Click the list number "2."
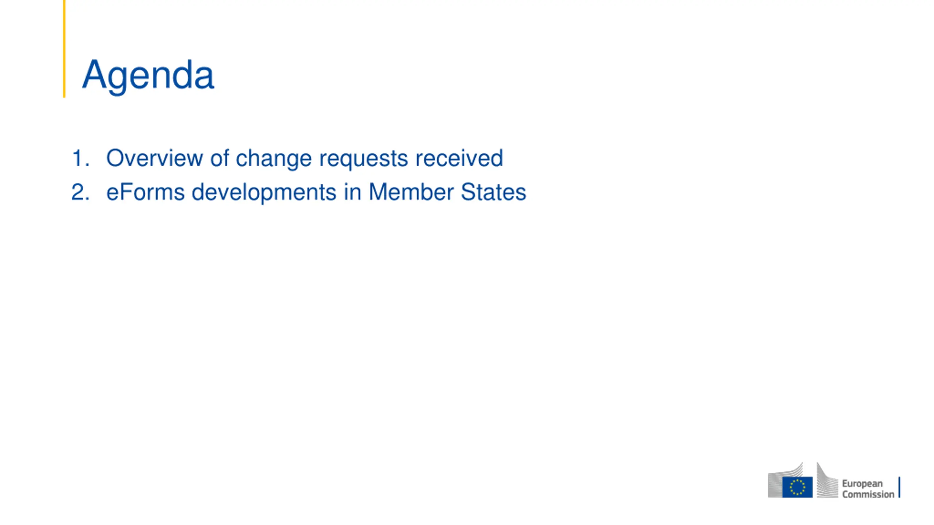934x525 pixels. pyautogui.click(x=80, y=192)
